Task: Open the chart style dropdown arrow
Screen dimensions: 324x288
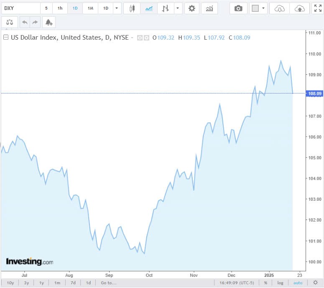Action: click(178, 8)
